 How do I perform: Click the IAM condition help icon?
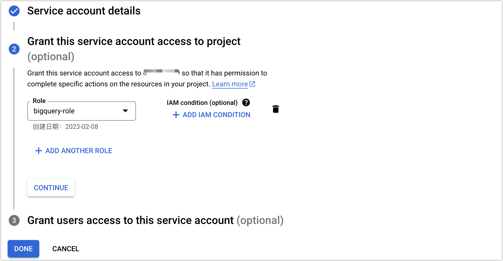coord(246,102)
